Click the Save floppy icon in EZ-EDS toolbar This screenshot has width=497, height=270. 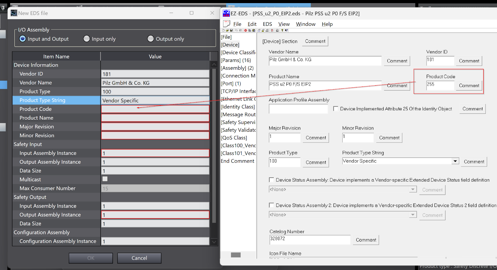click(x=231, y=30)
